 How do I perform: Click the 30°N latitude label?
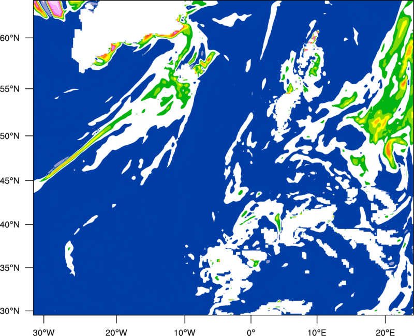[10, 311]
